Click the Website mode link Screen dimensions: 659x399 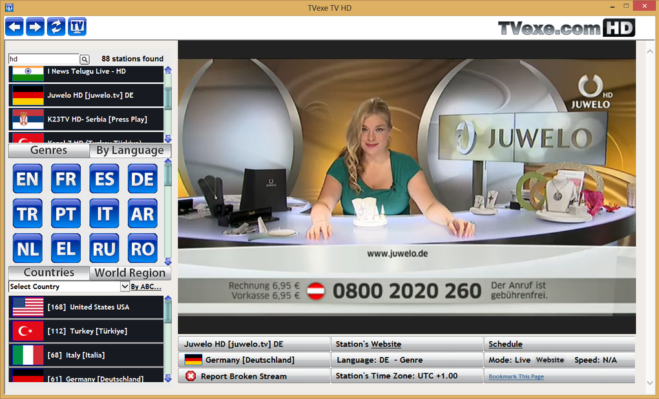click(550, 360)
